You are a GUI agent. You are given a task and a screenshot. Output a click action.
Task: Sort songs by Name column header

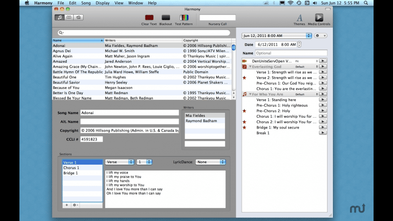[78, 40]
